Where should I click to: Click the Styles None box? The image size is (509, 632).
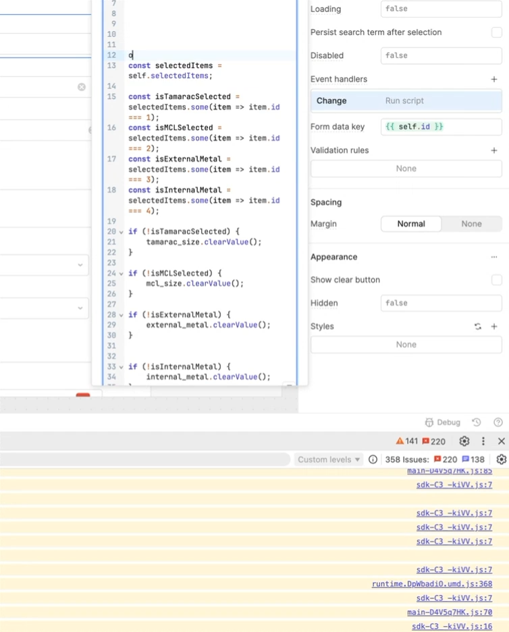click(x=406, y=345)
